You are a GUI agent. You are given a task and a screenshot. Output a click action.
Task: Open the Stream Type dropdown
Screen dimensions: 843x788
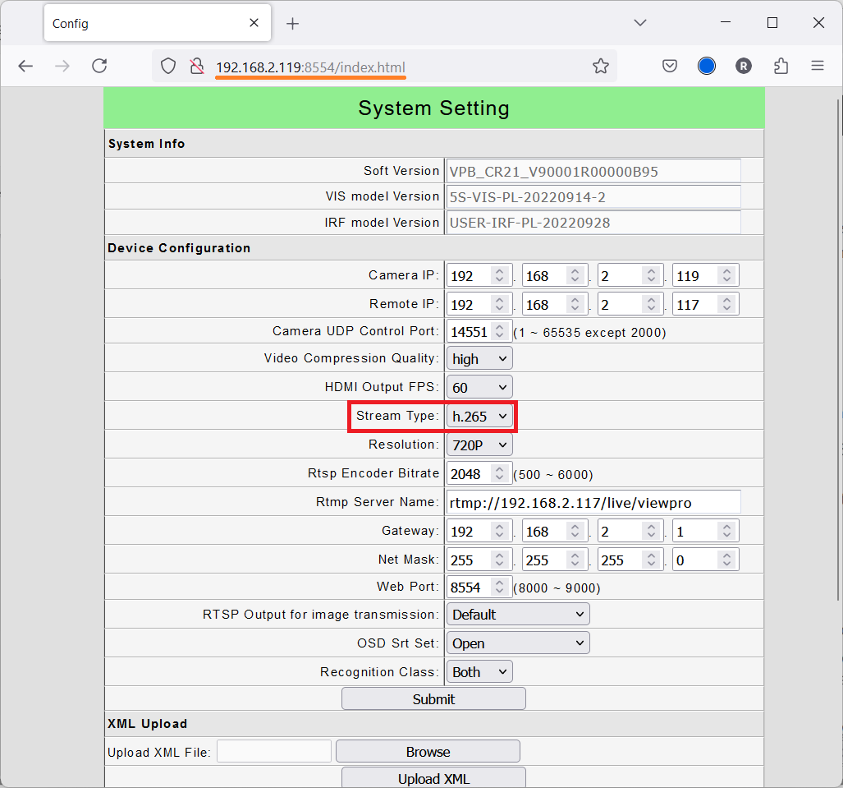[479, 417]
